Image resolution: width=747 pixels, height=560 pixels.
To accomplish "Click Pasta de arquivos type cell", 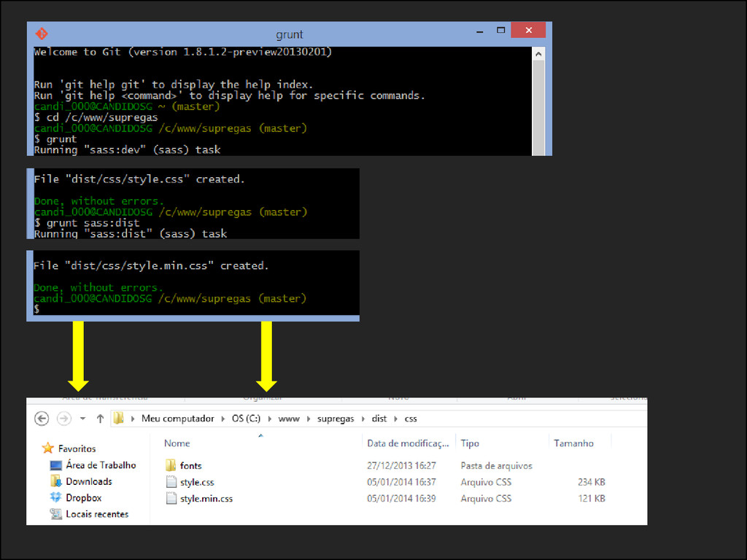I will click(496, 466).
